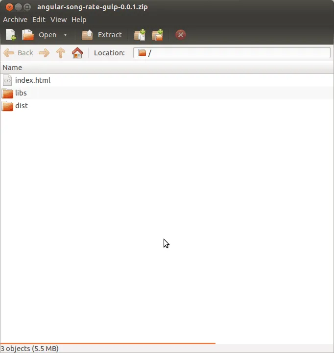The height and width of the screenshot is (353, 334).
Task: Click the Add Files to archive icon
Action: [x=140, y=35]
